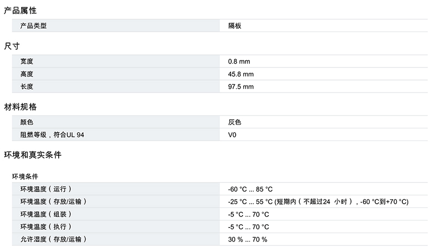430x251 pixels.
Task: Click the 隔板 product type value
Action: [235, 26]
